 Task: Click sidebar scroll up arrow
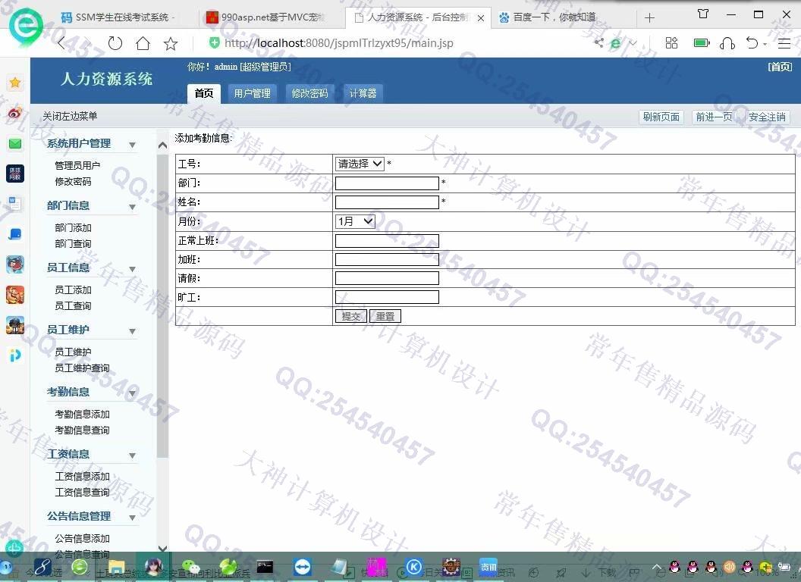pyautogui.click(x=162, y=145)
